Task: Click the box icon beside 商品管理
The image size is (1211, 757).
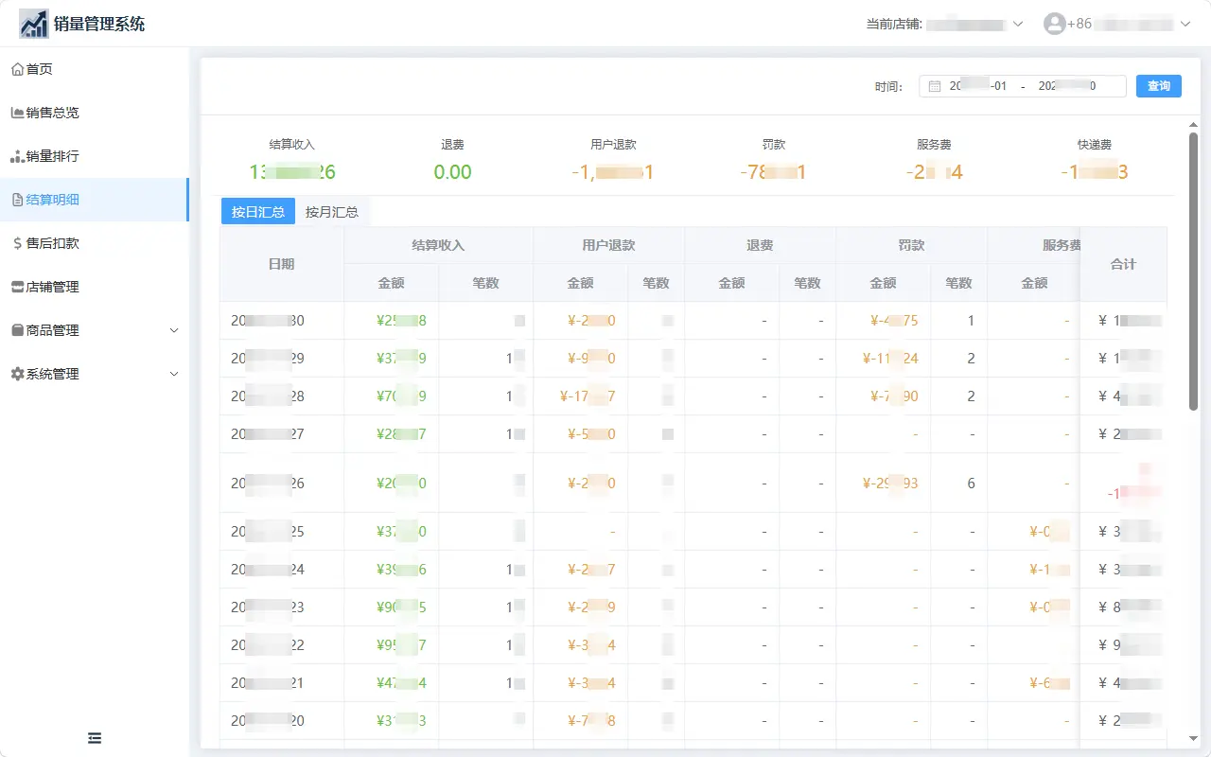Action: pos(17,330)
